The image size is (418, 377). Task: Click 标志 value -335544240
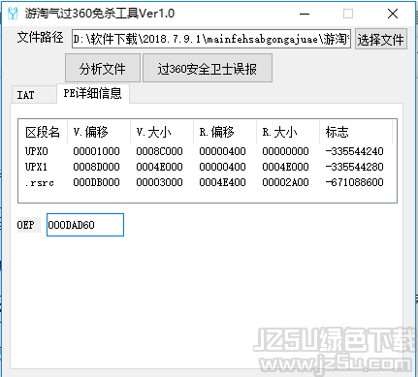pyautogui.click(x=354, y=151)
